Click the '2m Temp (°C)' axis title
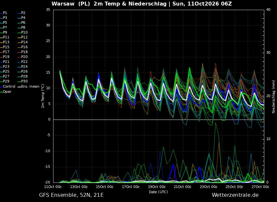Screen dimensions: 277x202 [x=43, y=96]
